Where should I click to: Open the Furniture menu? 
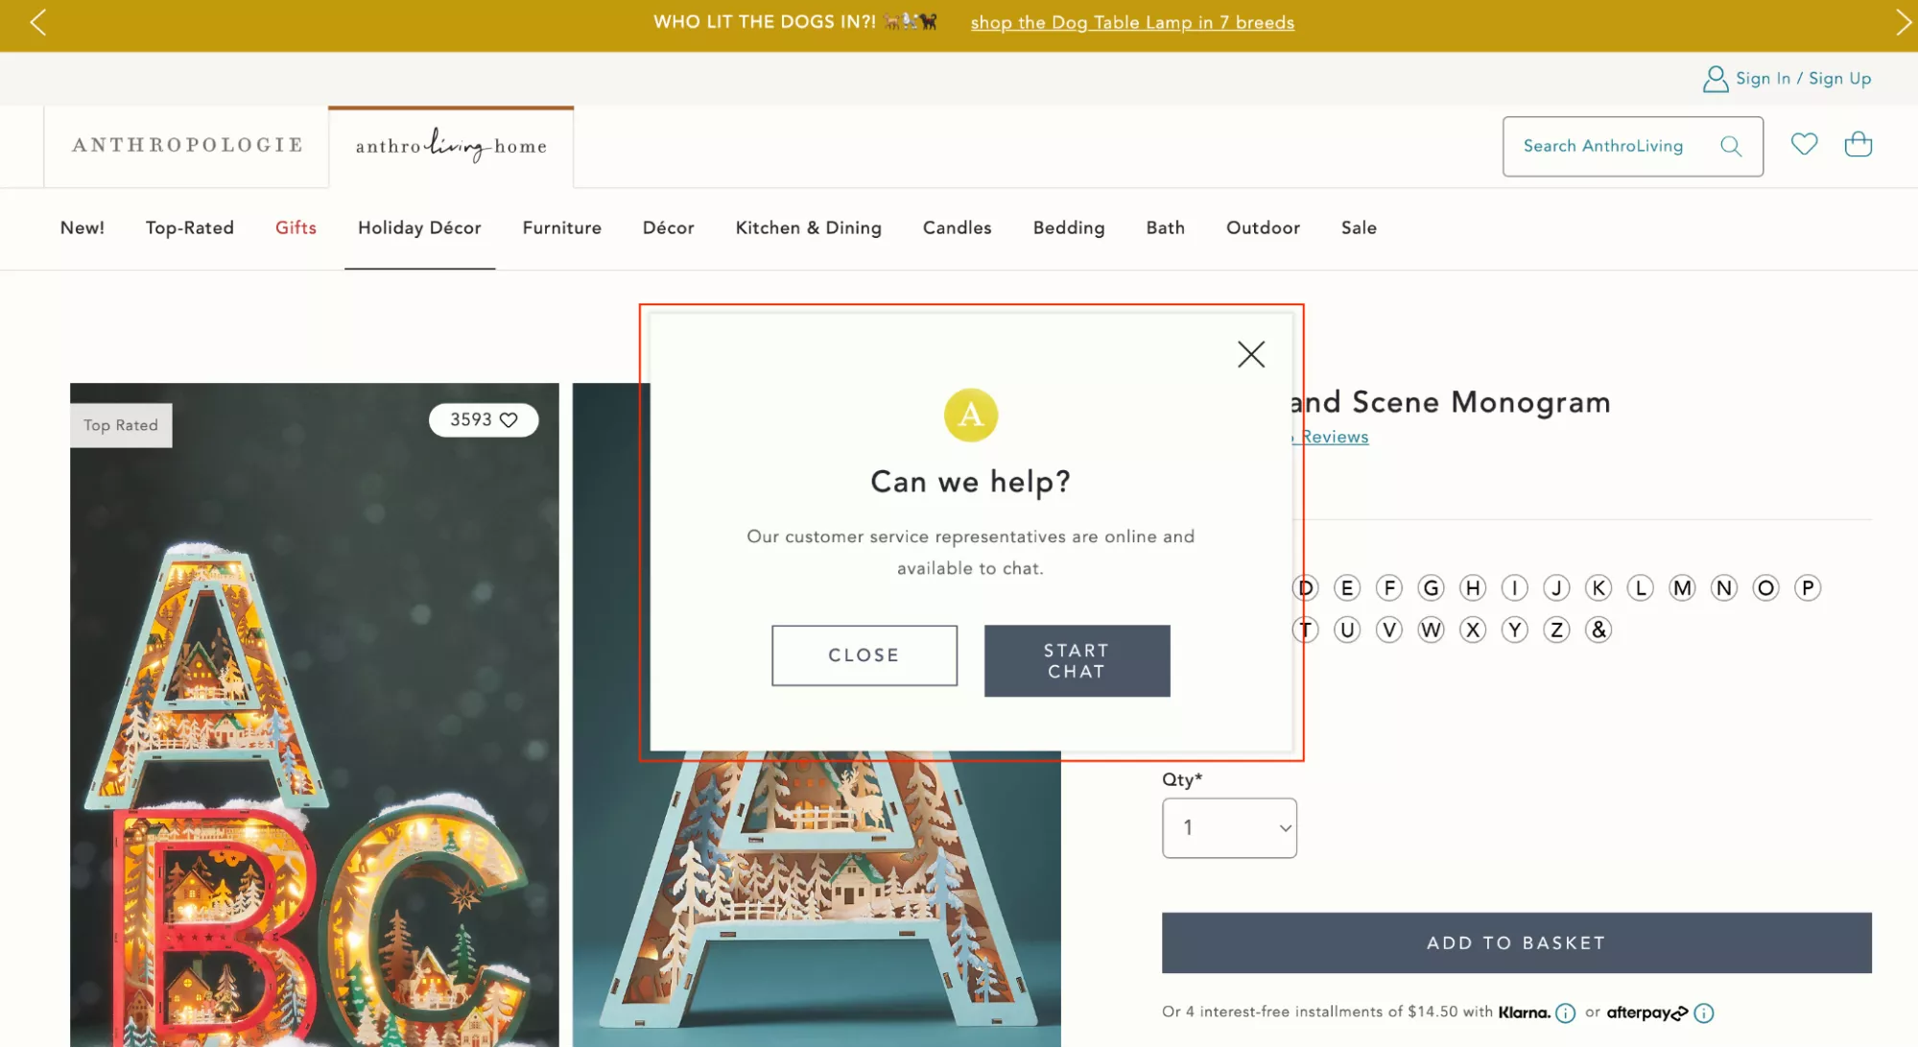(561, 227)
